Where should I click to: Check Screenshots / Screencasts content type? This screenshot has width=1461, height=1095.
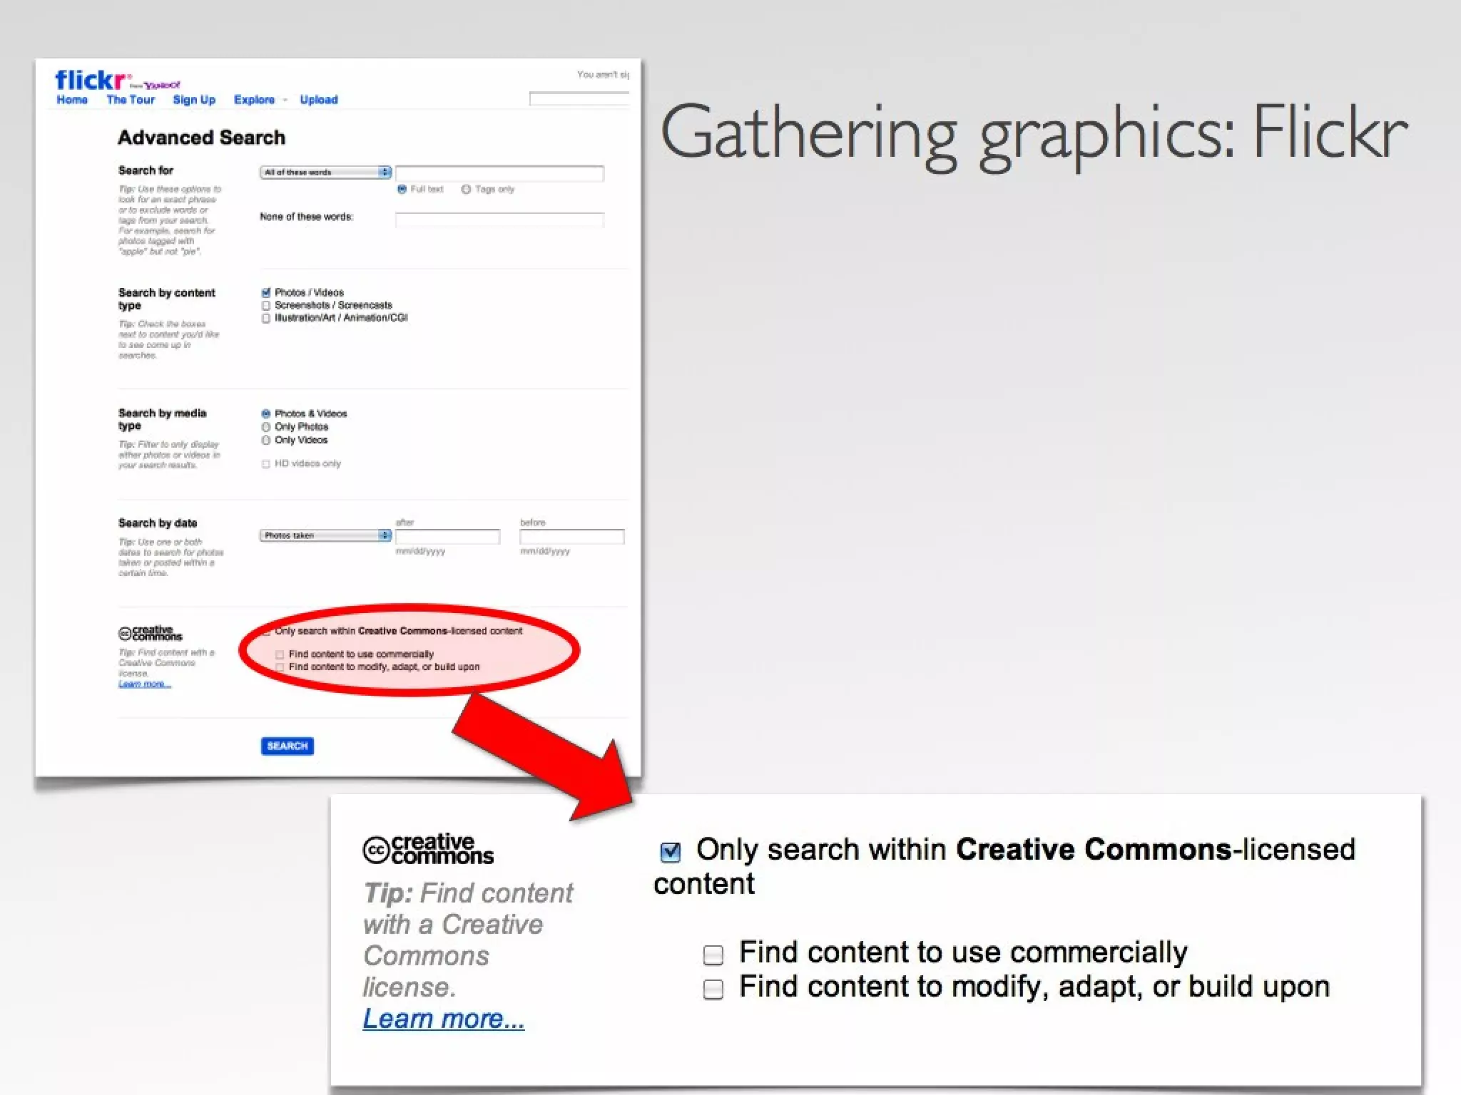pos(266,306)
